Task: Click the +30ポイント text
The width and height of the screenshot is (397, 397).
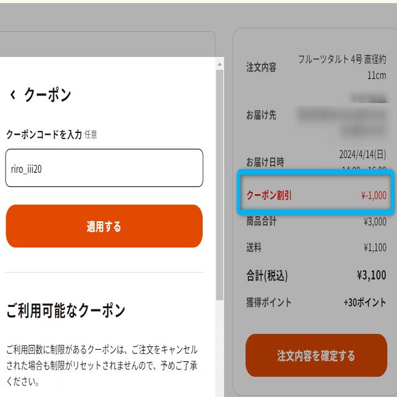Action: click(x=365, y=303)
